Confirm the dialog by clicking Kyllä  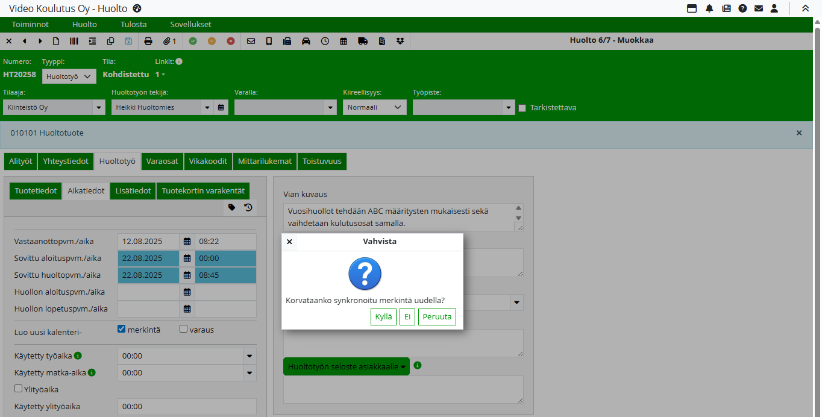(383, 317)
